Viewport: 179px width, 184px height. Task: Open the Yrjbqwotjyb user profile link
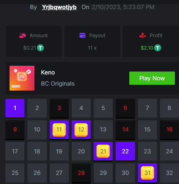59,7
